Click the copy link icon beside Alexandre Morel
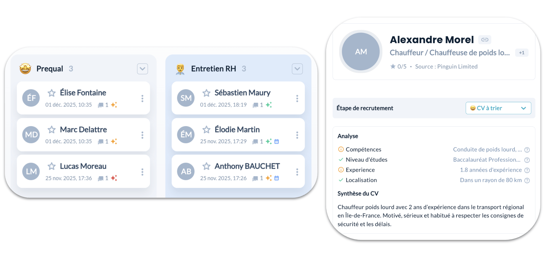This screenshot has height=255, width=548. point(485,40)
